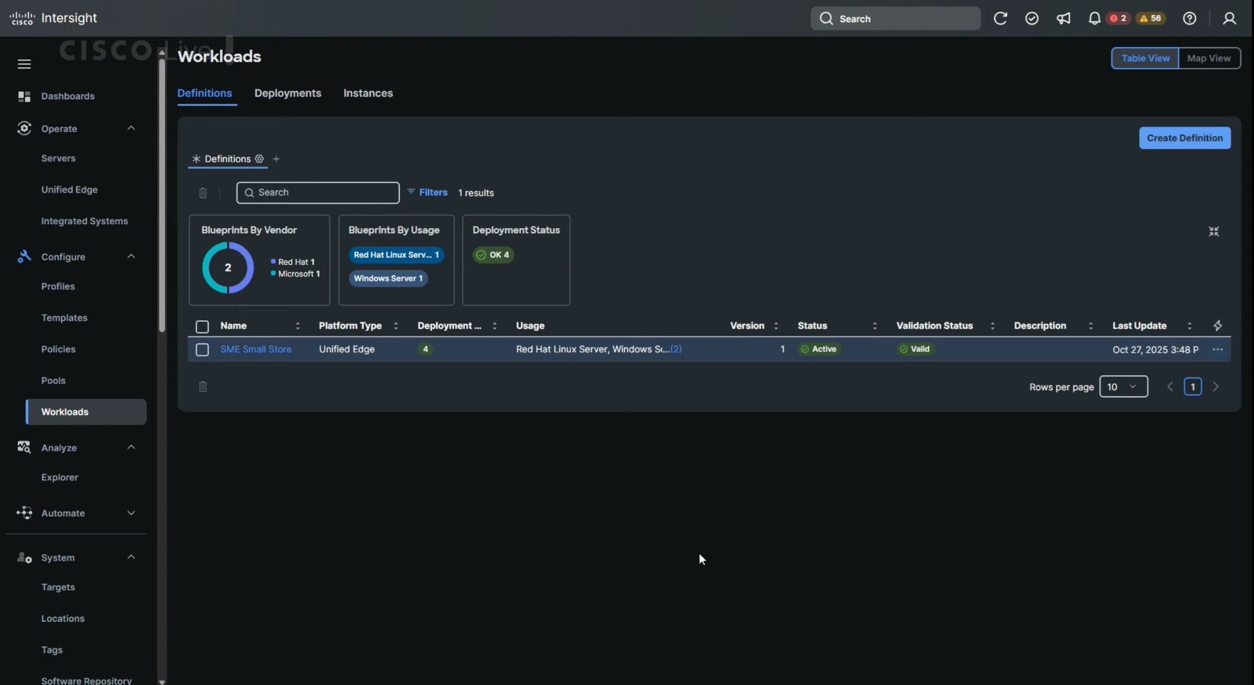The image size is (1254, 685).
Task: Open the user profile icon
Action: coord(1229,18)
